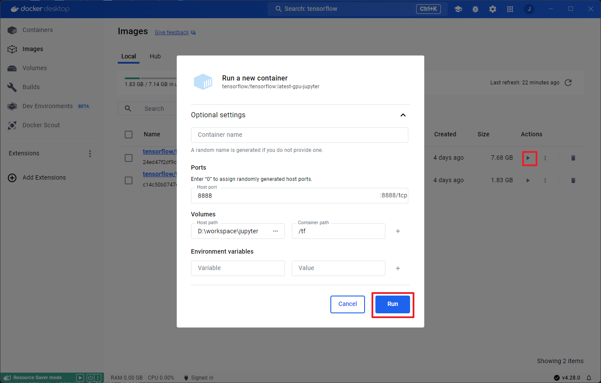Open more actions for 1.83 GB image
The width and height of the screenshot is (601, 383).
tap(545, 180)
